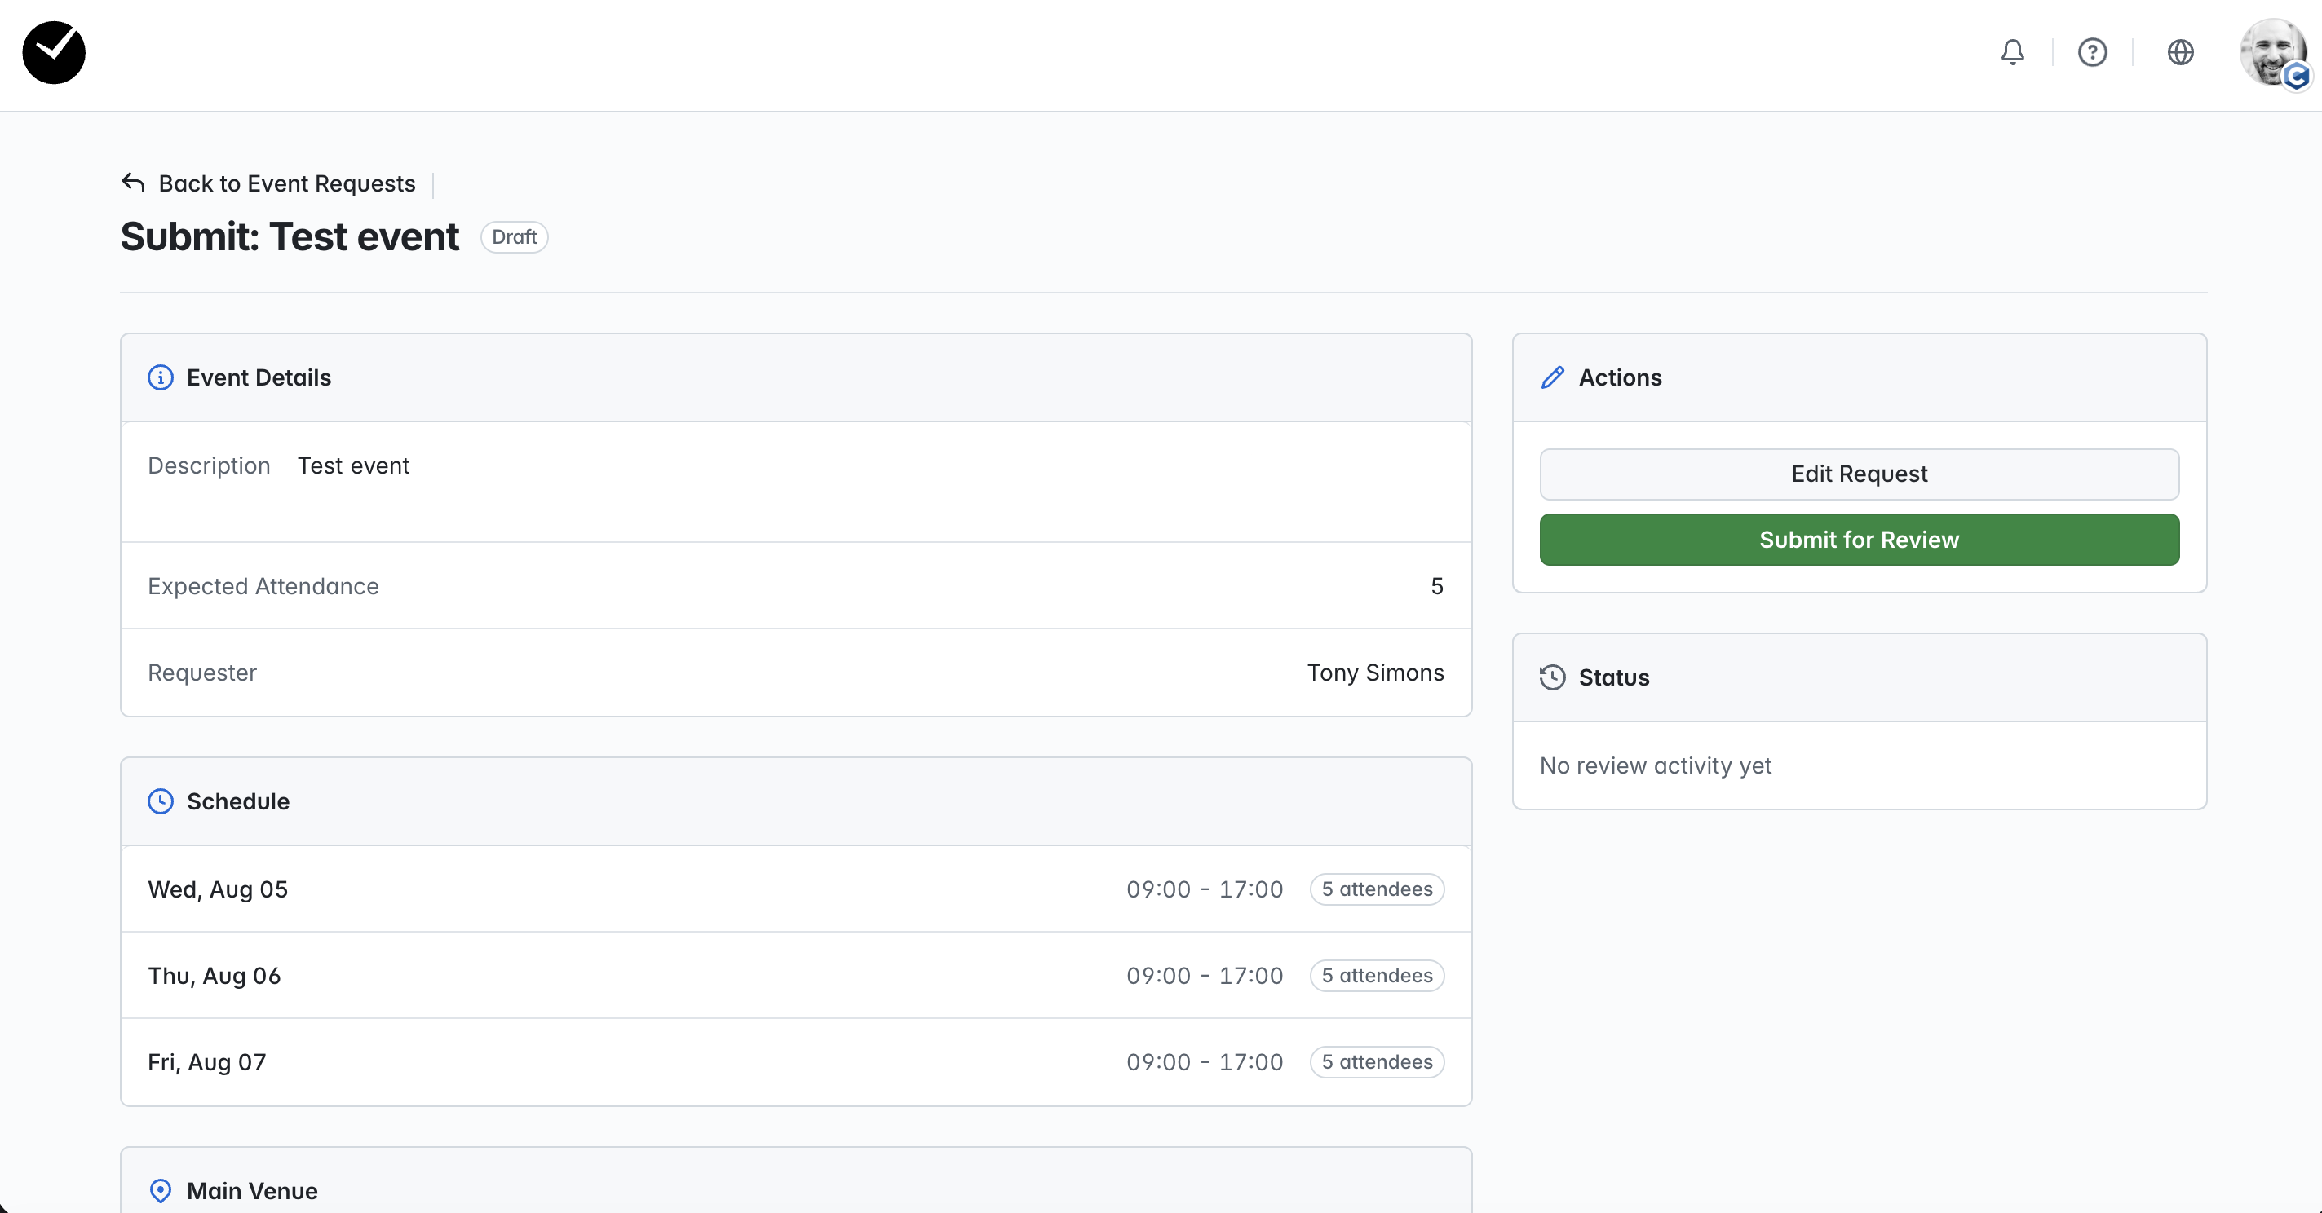2322x1213 pixels.
Task: Click the 09:00 - 17:00 time on Wed, Aug 05
Action: click(1205, 889)
